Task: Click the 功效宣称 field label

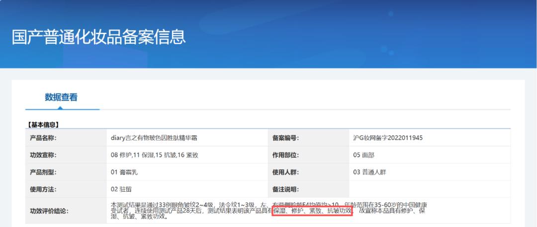Action: click(43, 155)
